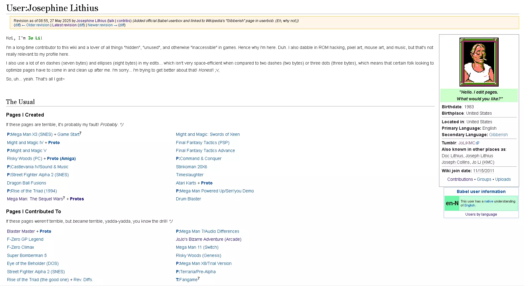Open Atari Karts page
Screen dimensions: 524x286
click(186, 183)
